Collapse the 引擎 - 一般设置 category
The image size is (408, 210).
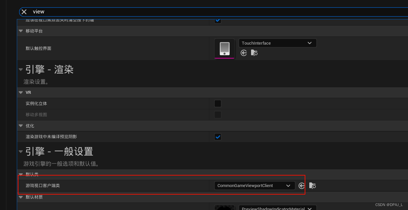pyautogui.click(x=21, y=151)
